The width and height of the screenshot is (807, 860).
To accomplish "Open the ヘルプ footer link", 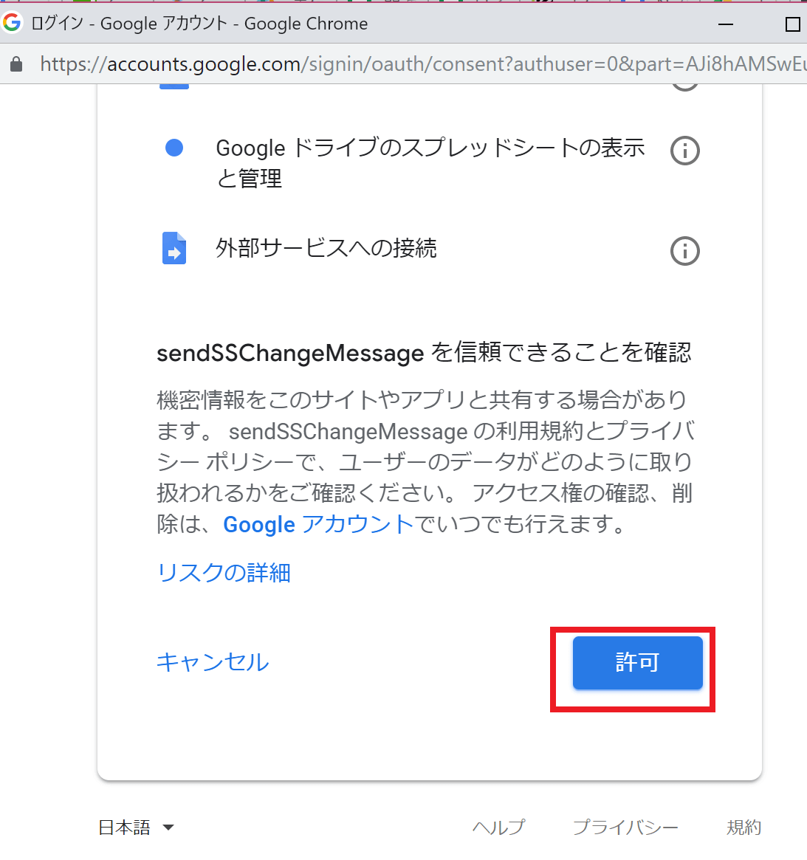I will (x=498, y=828).
